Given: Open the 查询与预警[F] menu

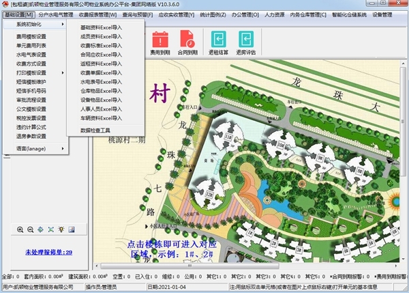Looking at the screenshot, I should pos(138,14).
